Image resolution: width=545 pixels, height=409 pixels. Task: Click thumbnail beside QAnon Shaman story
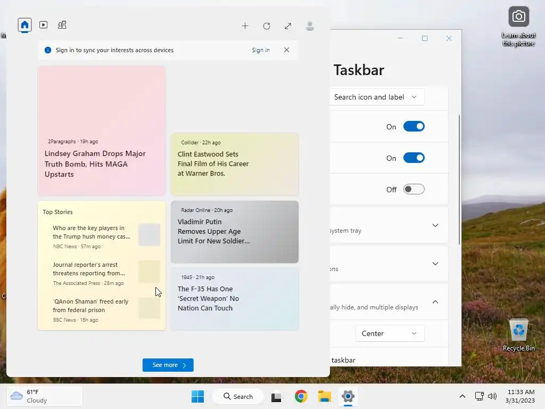(x=149, y=308)
